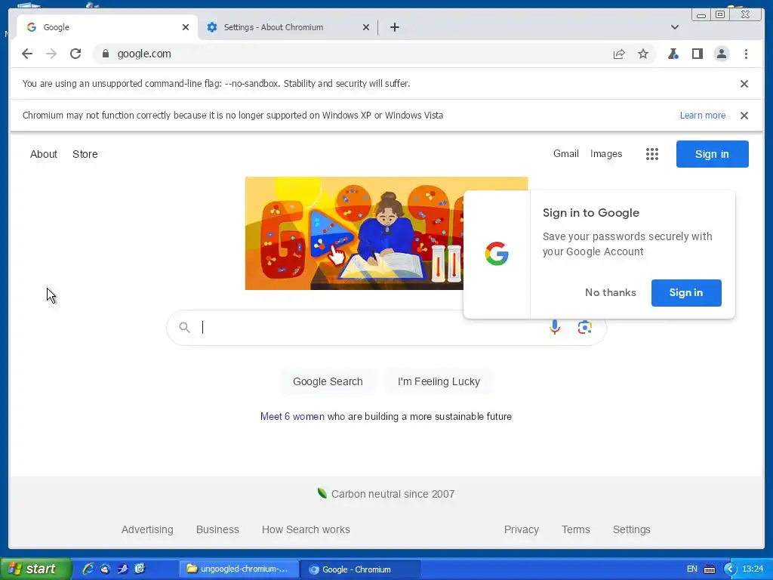
Task: Search by image with the camera icon
Action: [585, 327]
